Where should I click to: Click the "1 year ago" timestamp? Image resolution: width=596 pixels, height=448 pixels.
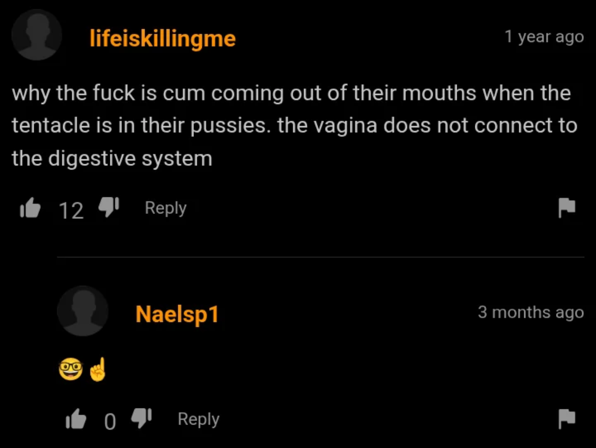click(544, 37)
